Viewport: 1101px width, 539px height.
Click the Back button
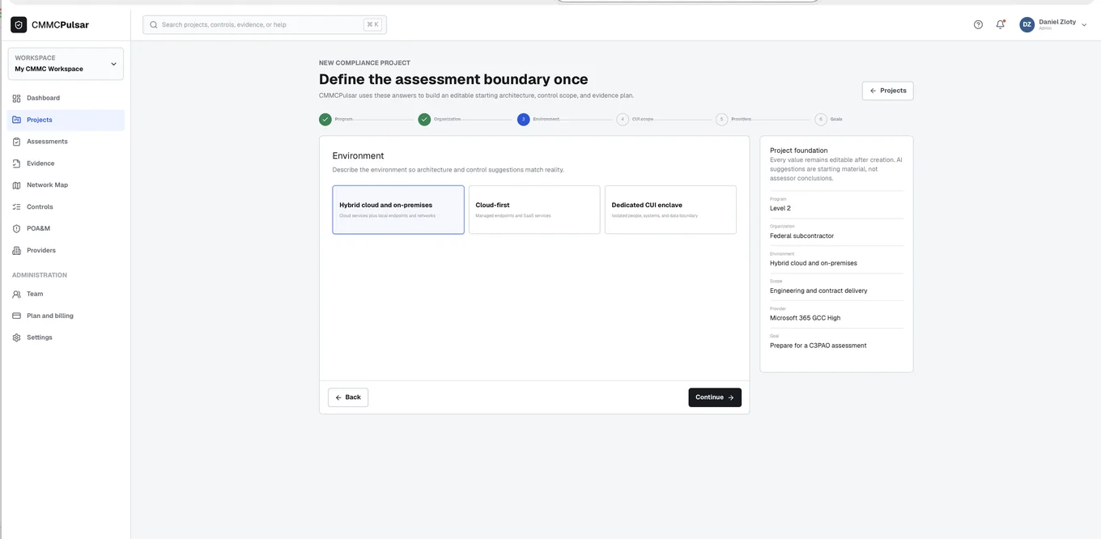coord(348,397)
